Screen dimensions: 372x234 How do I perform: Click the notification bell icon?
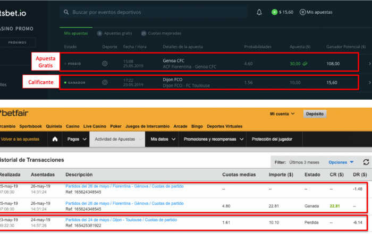pos(259,12)
